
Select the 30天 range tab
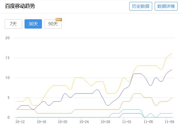(x=33, y=24)
